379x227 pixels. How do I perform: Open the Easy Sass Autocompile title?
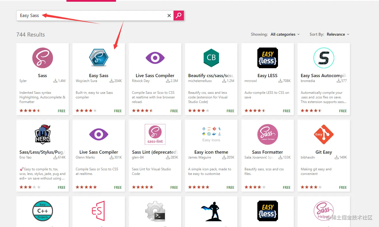[x=323, y=76]
